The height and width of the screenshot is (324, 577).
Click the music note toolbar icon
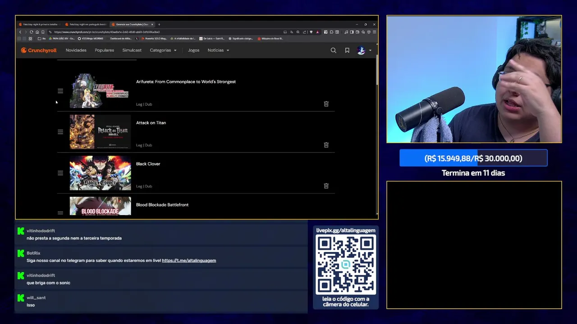(346, 32)
